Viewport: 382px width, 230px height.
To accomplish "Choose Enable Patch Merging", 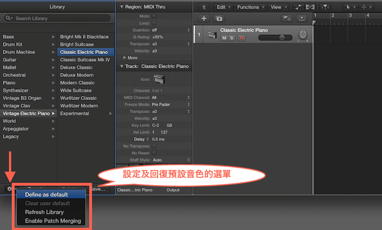I will point(51,220).
